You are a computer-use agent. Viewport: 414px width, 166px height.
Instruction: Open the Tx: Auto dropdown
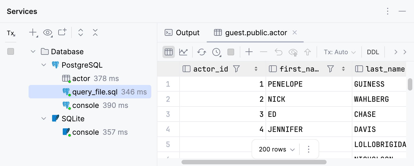pos(340,52)
